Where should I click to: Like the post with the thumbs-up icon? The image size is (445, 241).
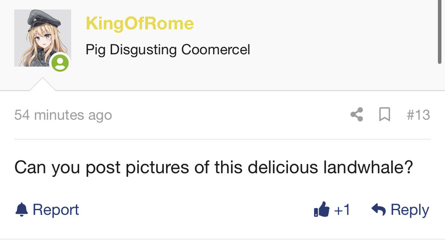pyautogui.click(x=322, y=209)
